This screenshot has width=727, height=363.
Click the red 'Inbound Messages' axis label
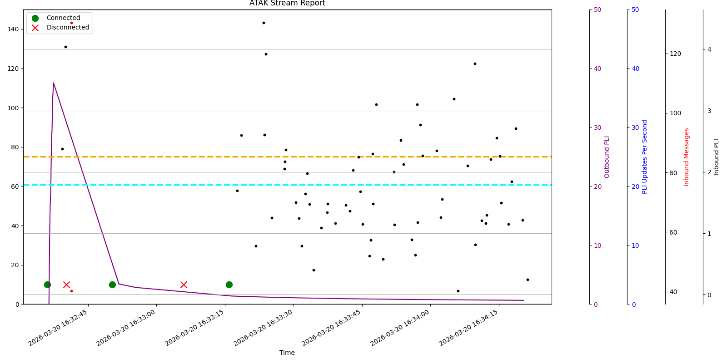click(x=687, y=157)
